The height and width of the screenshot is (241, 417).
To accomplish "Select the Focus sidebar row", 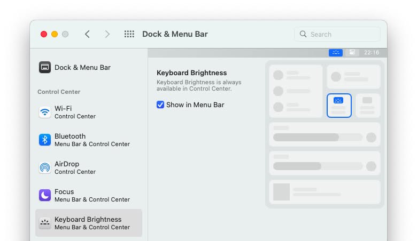I will click(x=89, y=195).
